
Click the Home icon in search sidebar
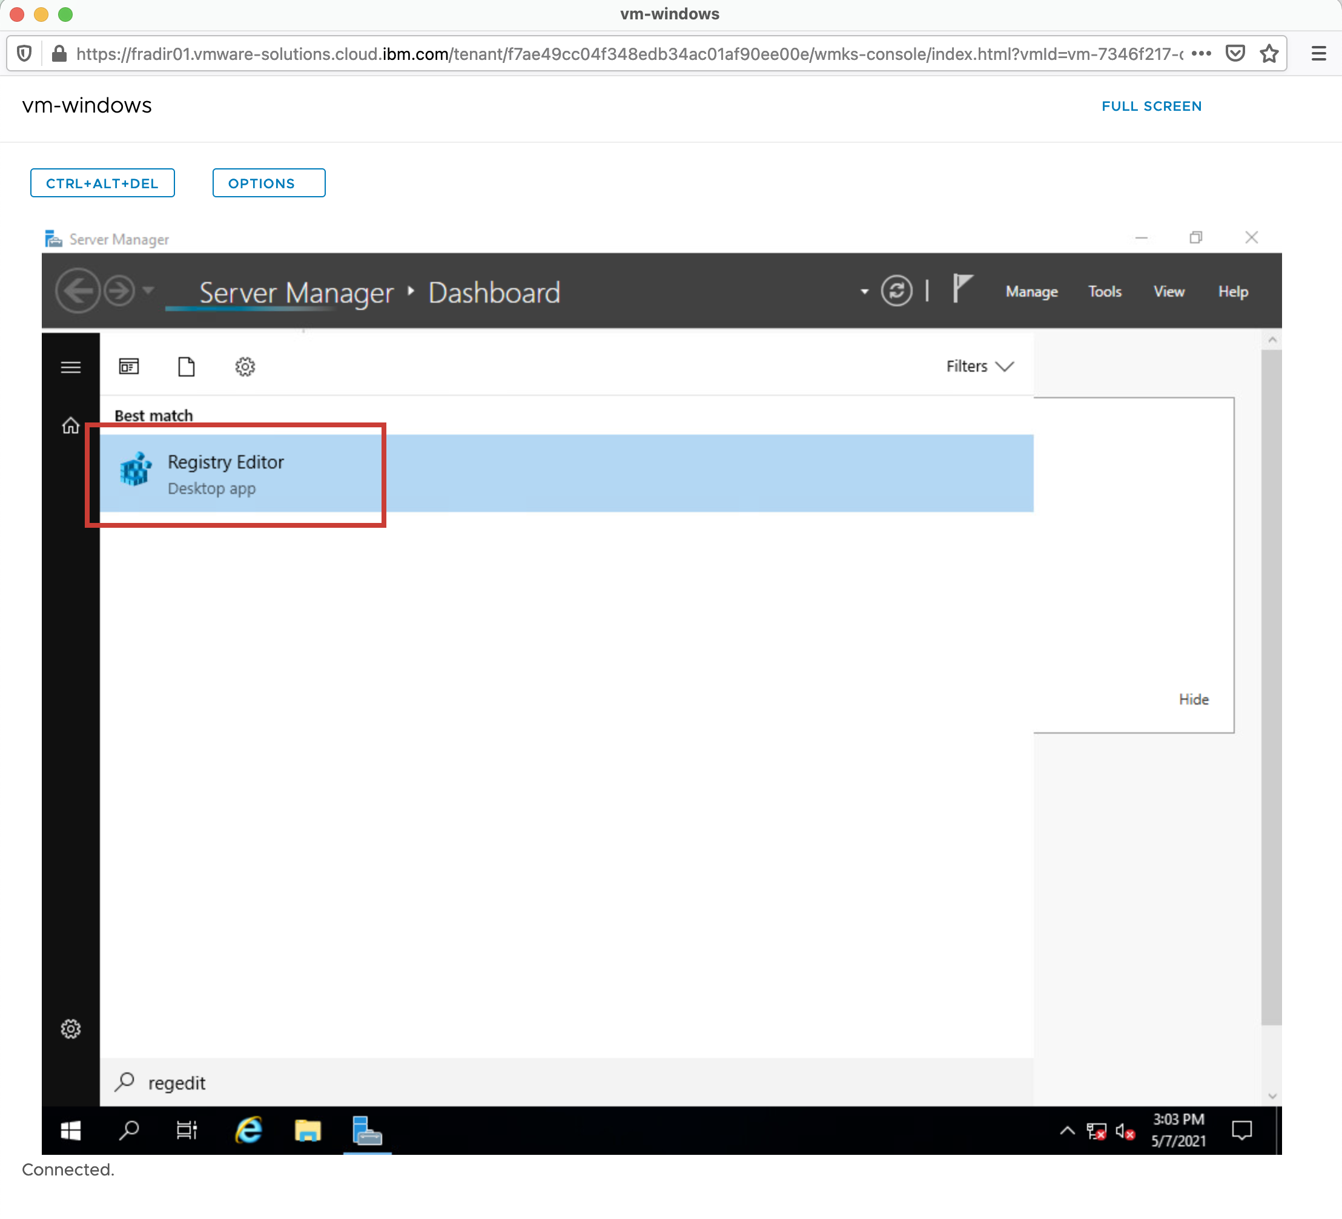click(71, 426)
